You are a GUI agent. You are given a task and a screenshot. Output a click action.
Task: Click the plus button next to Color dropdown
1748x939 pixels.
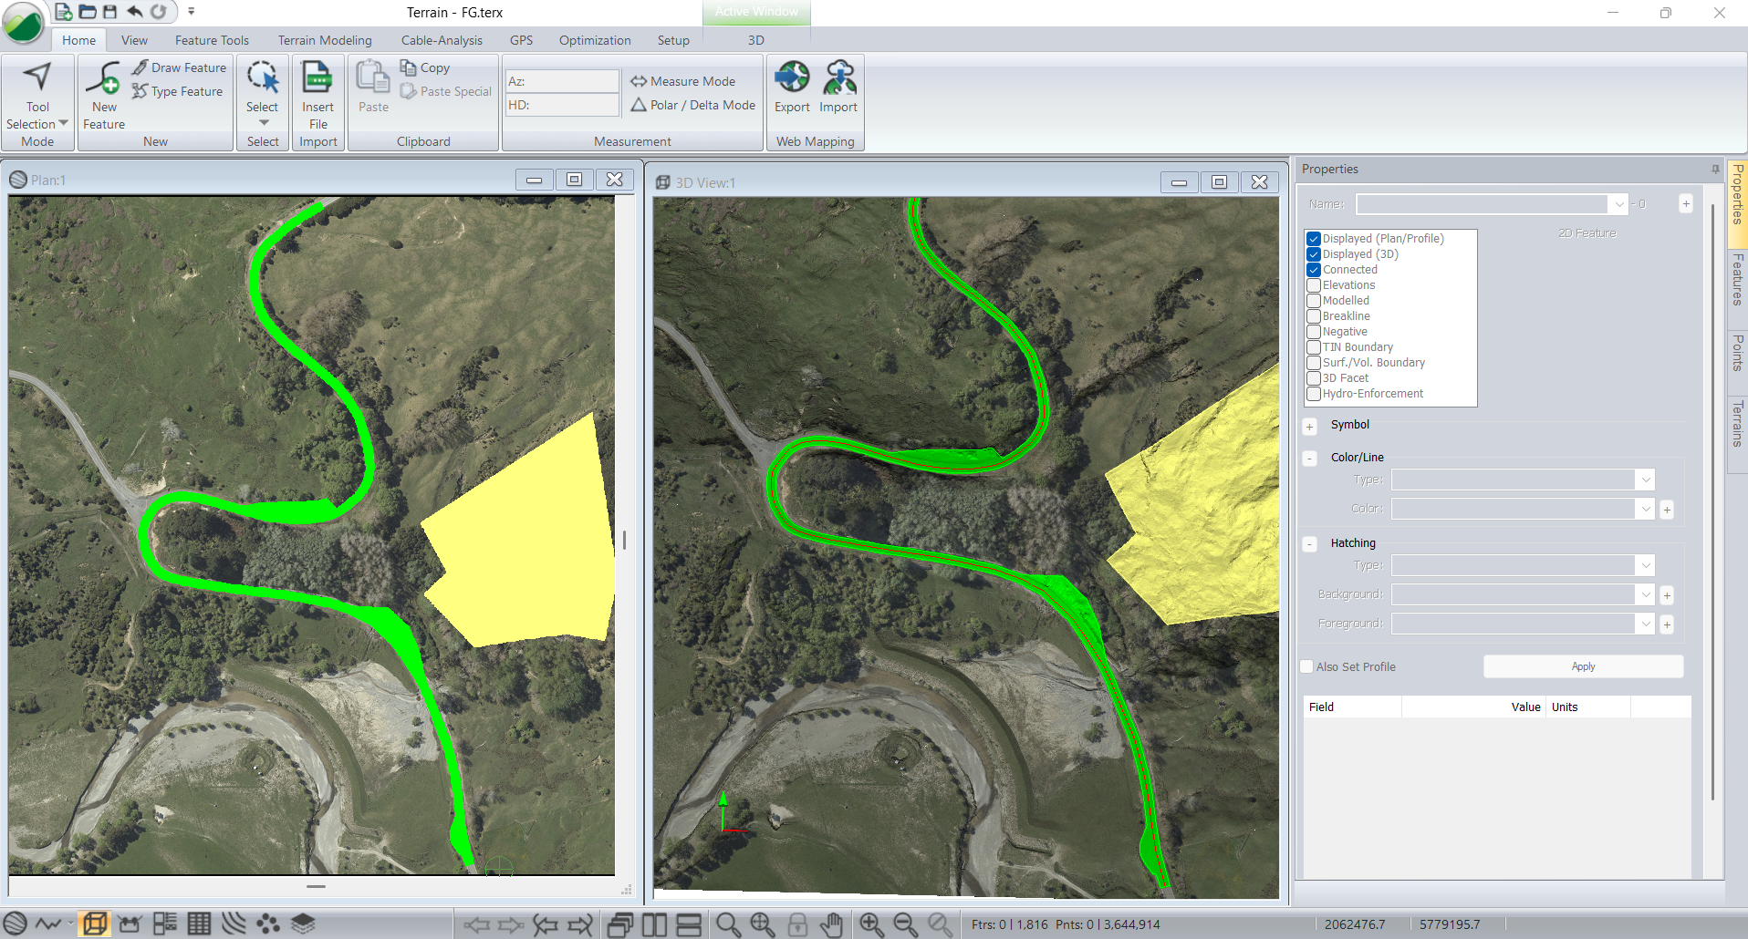[x=1667, y=510]
